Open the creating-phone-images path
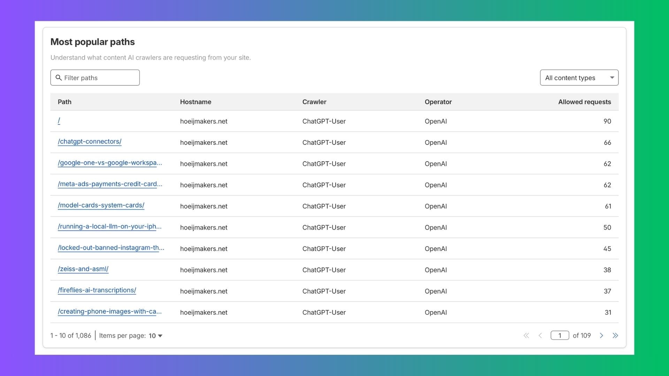The width and height of the screenshot is (669, 376). (109, 311)
